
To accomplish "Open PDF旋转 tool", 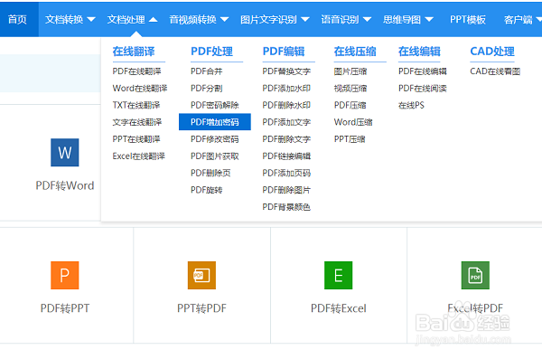I will pos(206,190).
